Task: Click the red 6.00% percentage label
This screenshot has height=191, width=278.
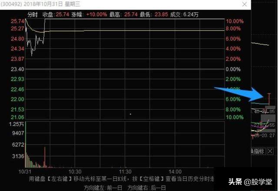Action: [x=233, y=39]
